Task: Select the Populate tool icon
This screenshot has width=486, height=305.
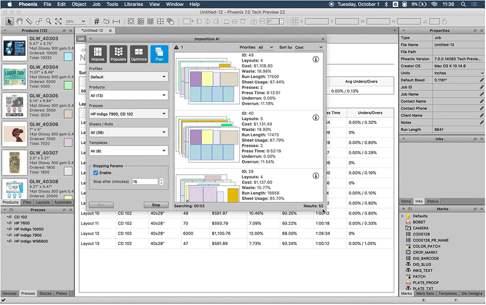Action: 118,54
